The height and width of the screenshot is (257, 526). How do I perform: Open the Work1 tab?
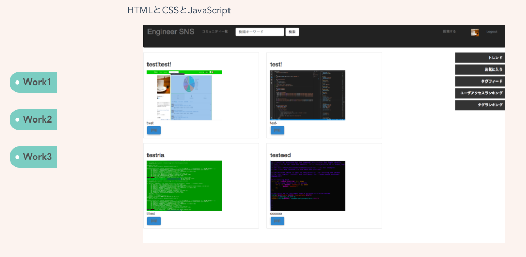pyautogui.click(x=34, y=82)
